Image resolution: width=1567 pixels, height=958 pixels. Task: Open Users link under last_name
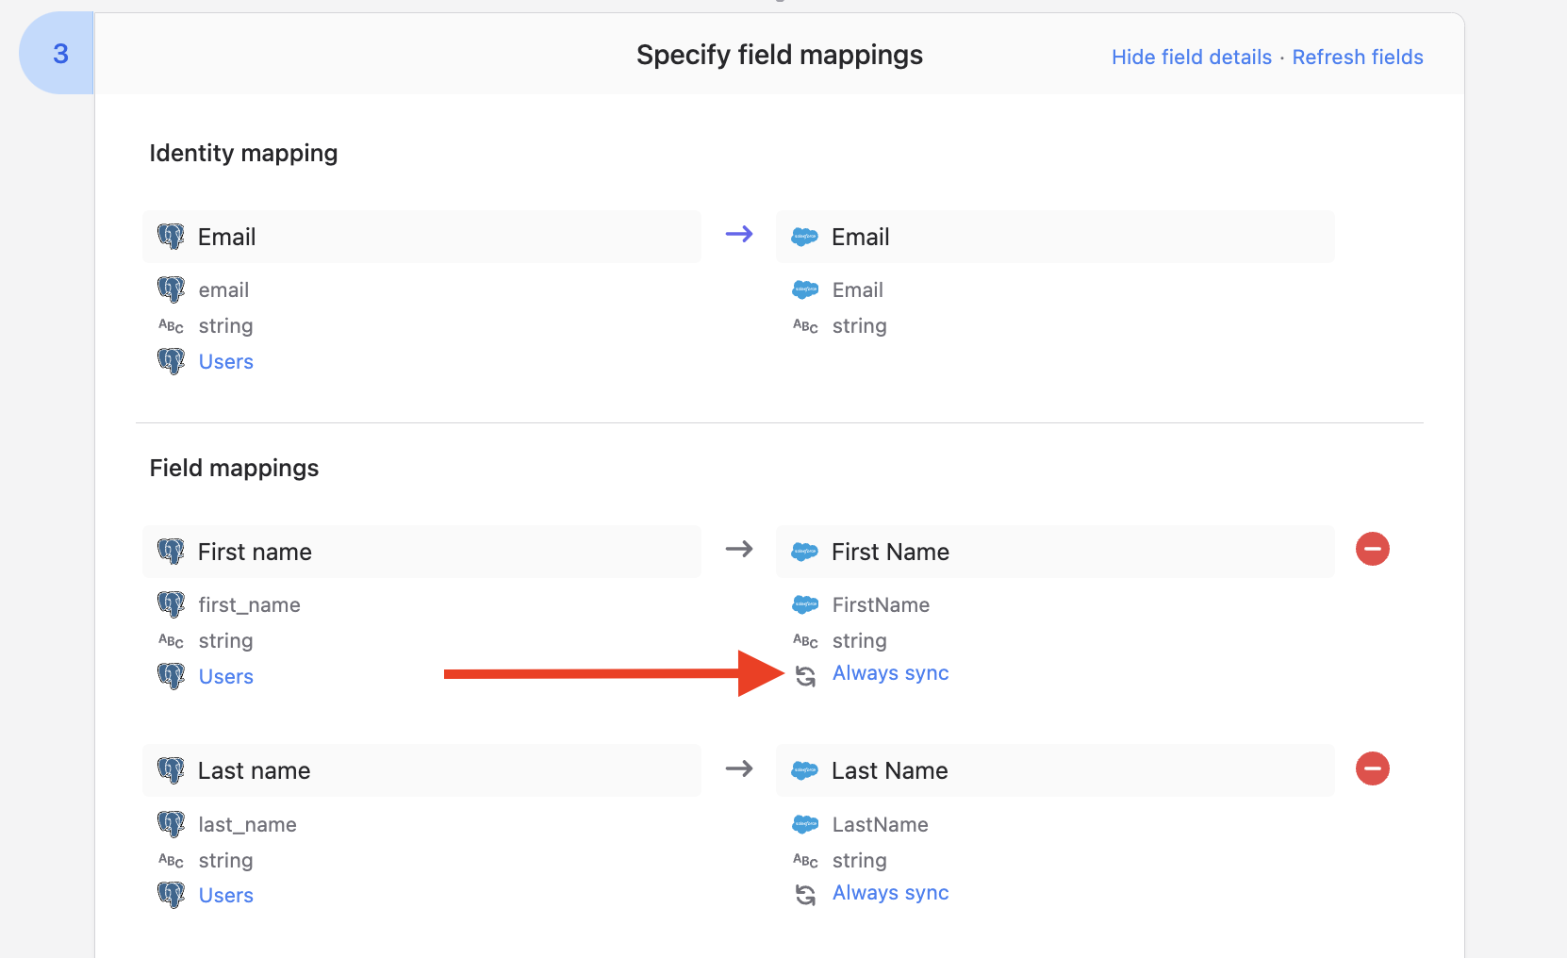(226, 895)
